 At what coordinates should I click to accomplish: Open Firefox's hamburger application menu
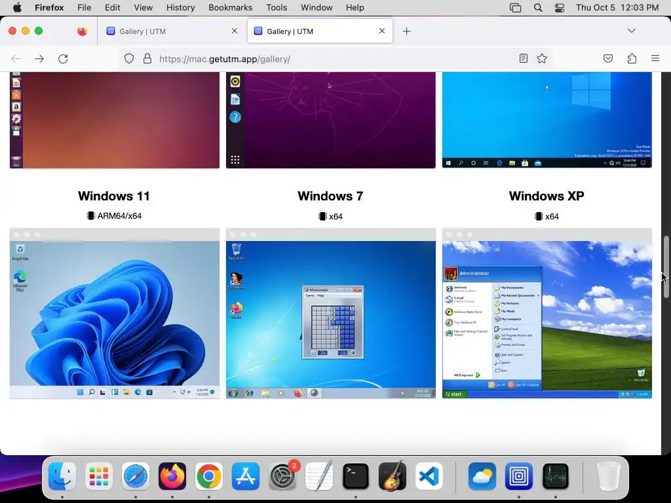[x=655, y=58]
